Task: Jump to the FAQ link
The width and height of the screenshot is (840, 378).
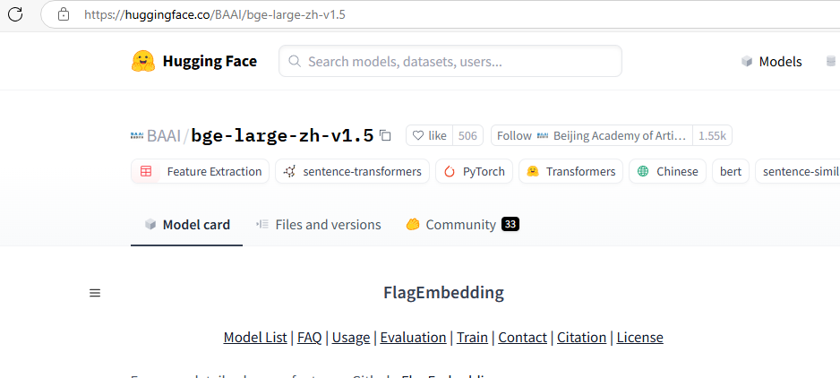Action: pyautogui.click(x=310, y=338)
